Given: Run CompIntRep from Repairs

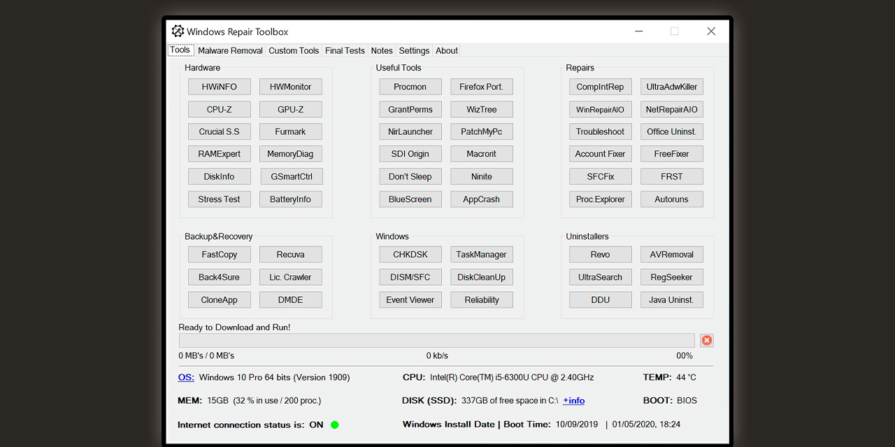Looking at the screenshot, I should point(601,87).
